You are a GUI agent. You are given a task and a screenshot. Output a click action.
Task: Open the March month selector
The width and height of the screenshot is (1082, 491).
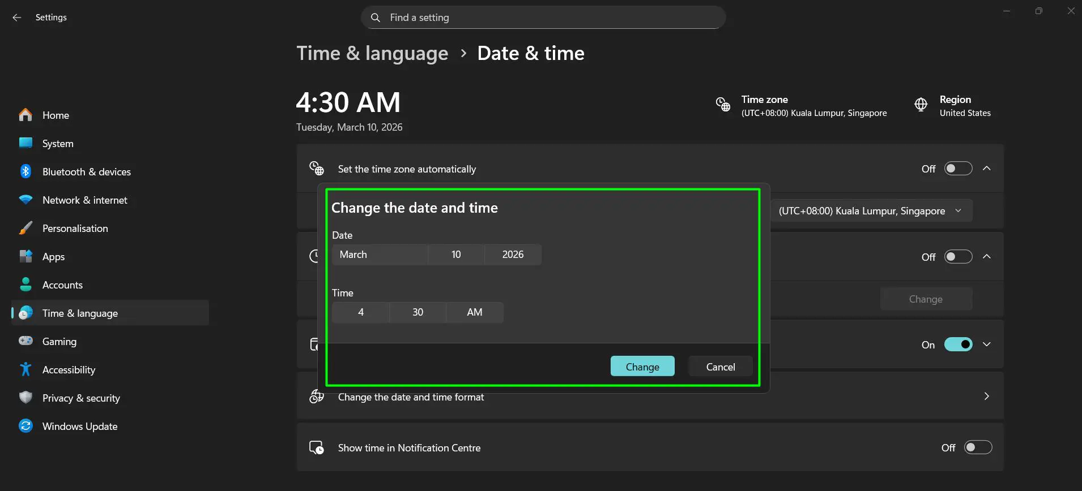[x=380, y=255]
